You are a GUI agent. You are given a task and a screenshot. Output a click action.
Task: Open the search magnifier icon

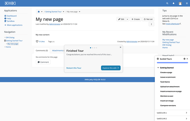click(x=167, y=3)
